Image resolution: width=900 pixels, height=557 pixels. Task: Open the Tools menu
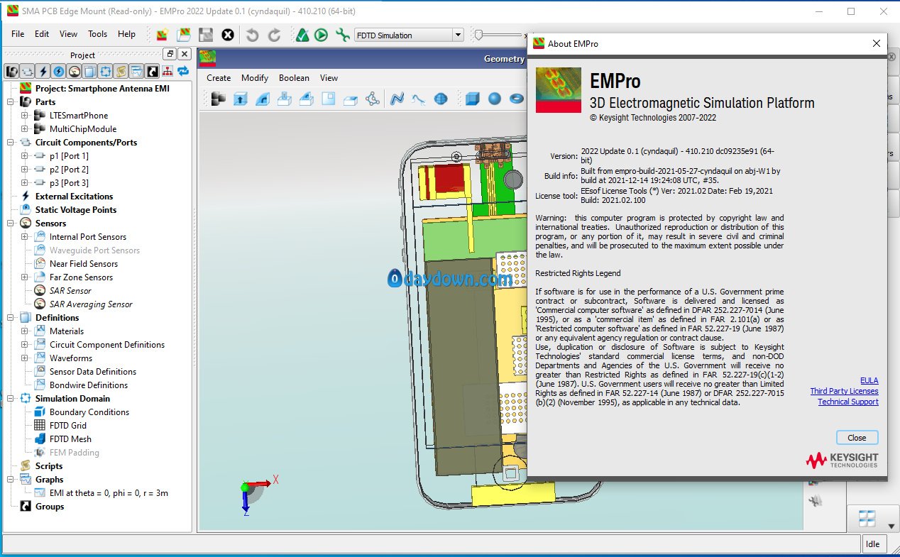[x=97, y=34]
